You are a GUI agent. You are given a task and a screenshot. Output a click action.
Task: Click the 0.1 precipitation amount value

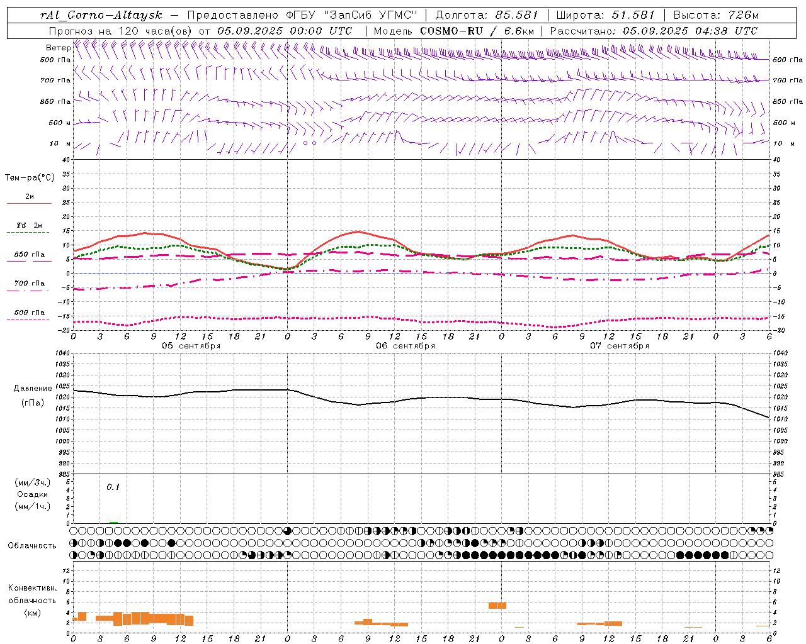pos(113,487)
